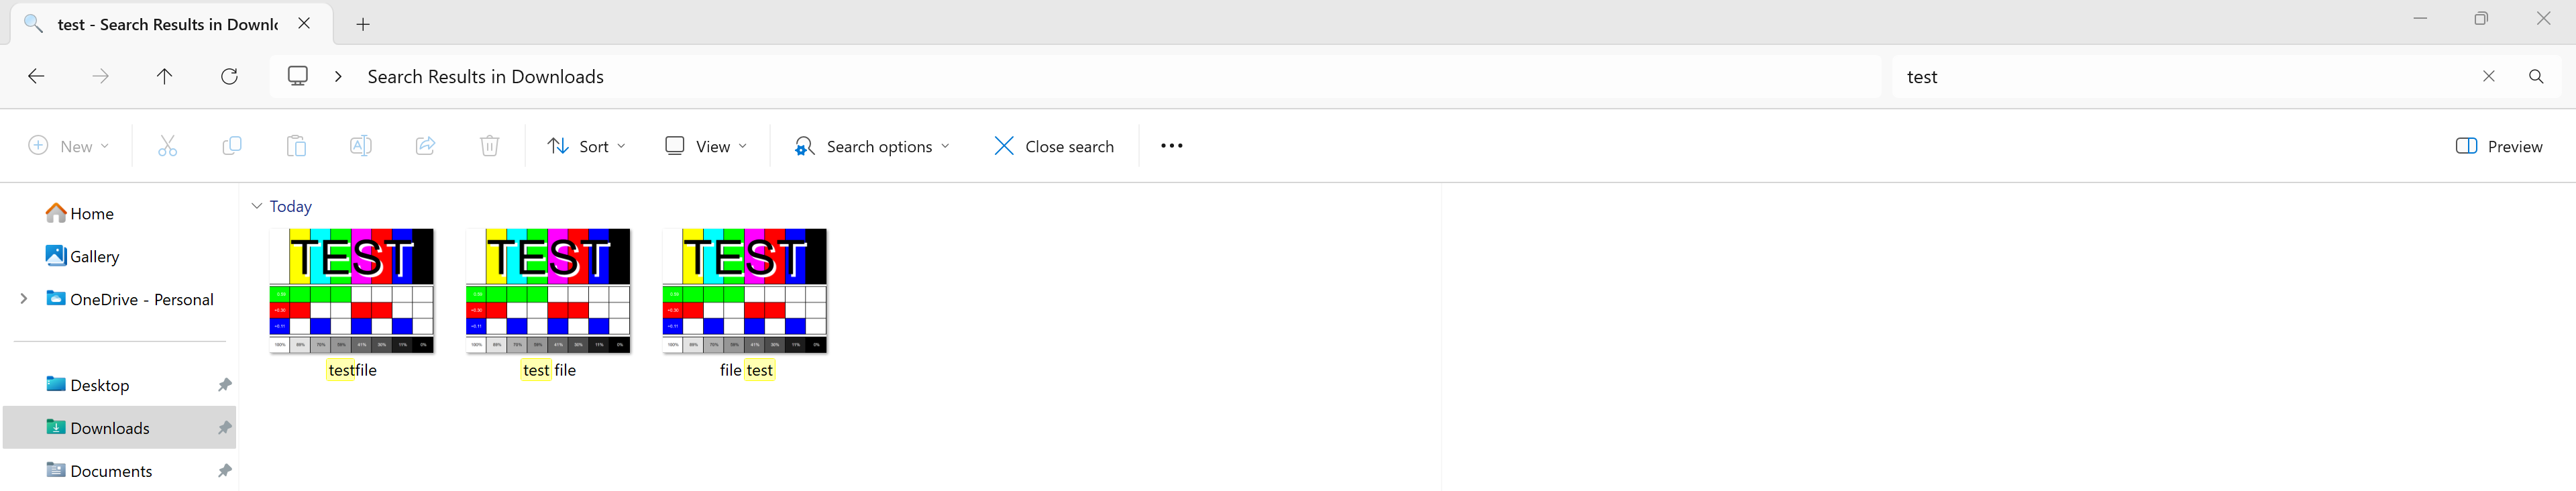Switch to the test search results tab

pos(165,24)
